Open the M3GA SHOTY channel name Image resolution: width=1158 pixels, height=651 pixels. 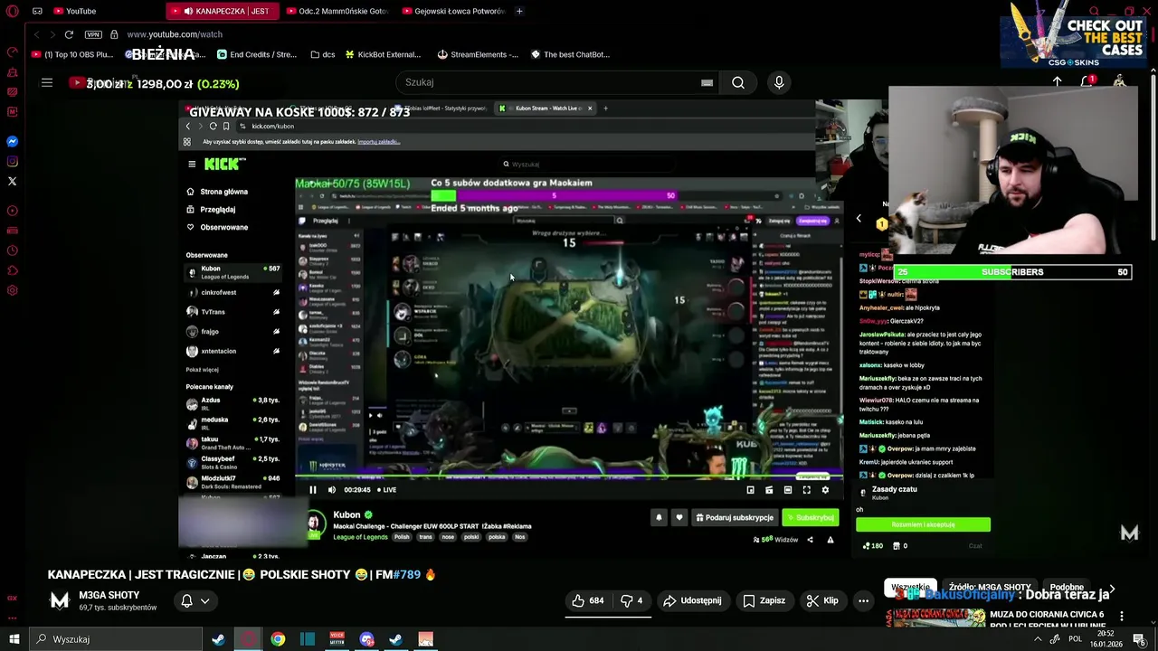109,595
